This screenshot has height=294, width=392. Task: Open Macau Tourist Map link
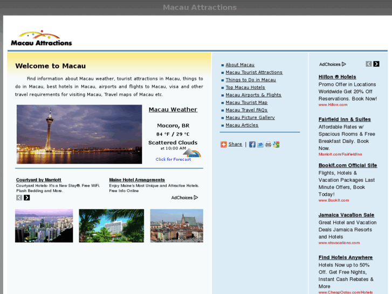pyautogui.click(x=246, y=102)
